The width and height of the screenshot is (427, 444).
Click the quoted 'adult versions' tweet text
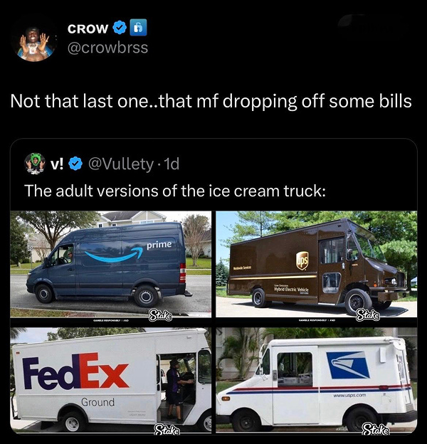point(175,191)
